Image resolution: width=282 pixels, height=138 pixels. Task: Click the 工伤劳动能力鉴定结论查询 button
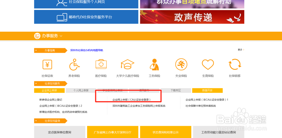tap(219, 132)
